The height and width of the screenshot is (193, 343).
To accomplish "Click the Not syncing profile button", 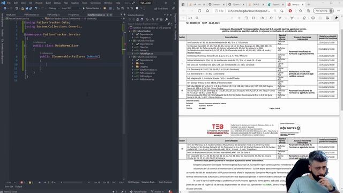I will tap(323, 11).
